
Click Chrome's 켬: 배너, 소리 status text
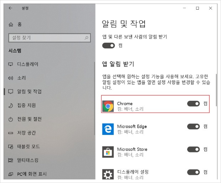tap(130, 109)
